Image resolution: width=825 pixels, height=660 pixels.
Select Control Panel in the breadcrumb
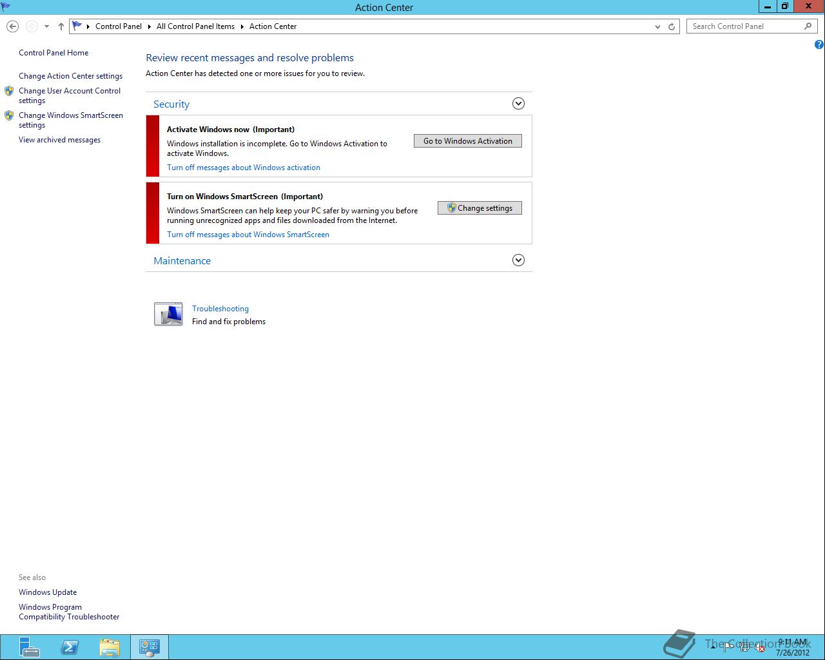point(119,26)
